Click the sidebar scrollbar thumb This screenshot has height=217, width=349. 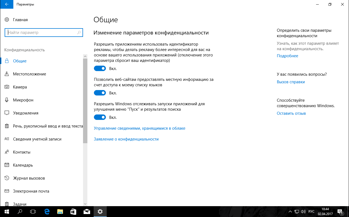85,100
